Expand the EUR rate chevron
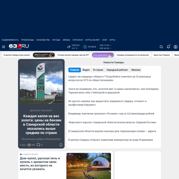This screenshot has width=179, height=179. 111,48
